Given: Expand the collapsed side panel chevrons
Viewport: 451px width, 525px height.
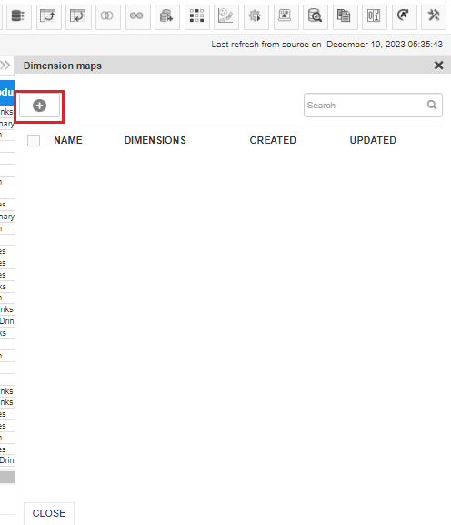Looking at the screenshot, I should pyautogui.click(x=5, y=65).
